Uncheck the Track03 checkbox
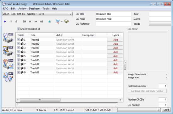Viewport: 173px width, 114px height. click(18, 48)
